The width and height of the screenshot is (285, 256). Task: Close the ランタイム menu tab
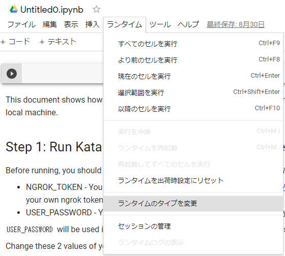click(x=124, y=25)
